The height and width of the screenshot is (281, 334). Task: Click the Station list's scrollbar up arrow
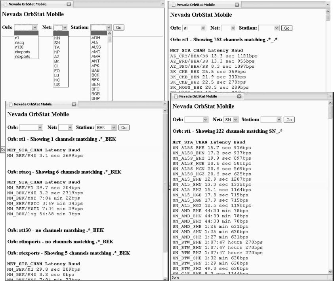(x=109, y=33)
